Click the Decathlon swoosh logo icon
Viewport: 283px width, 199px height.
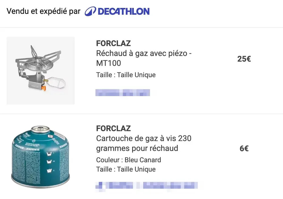[90, 12]
